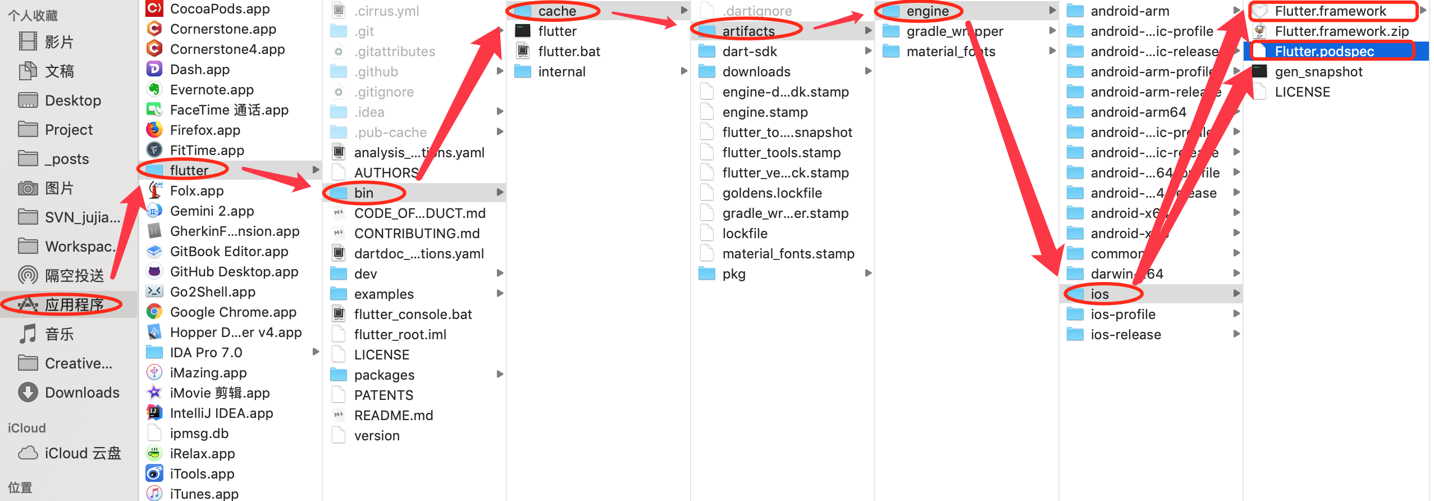Select the Flutter.podspec file
The width and height of the screenshot is (1434, 501).
click(1336, 51)
